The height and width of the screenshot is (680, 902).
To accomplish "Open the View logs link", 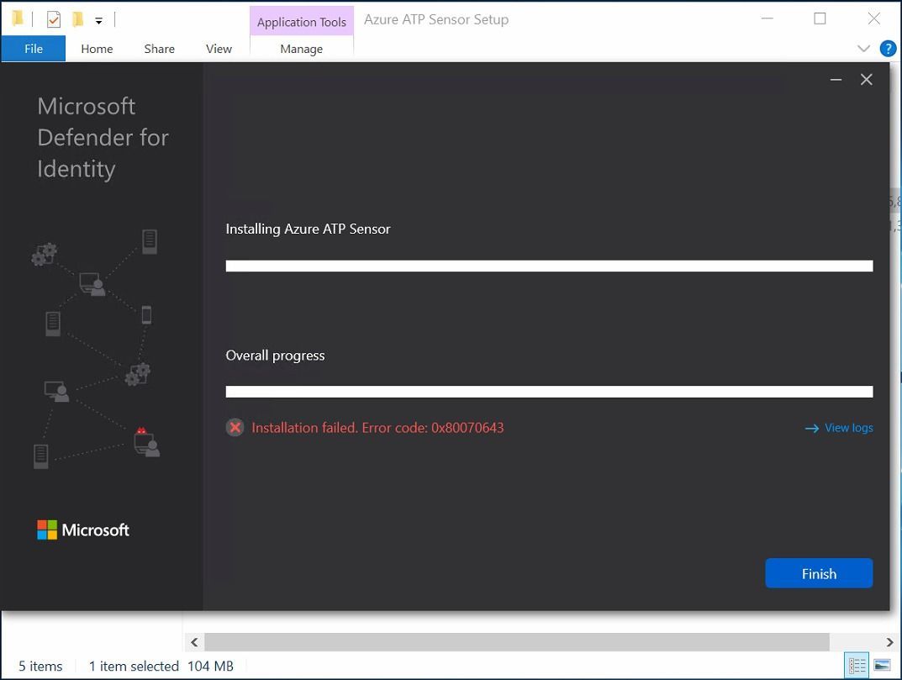I will [839, 428].
